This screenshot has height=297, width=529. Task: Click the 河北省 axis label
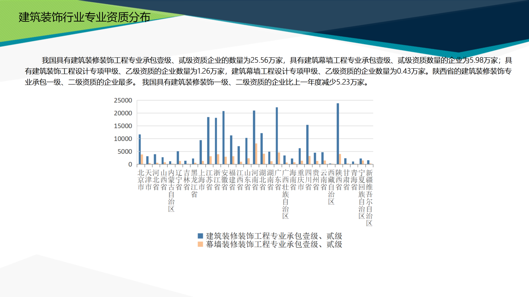point(156,180)
